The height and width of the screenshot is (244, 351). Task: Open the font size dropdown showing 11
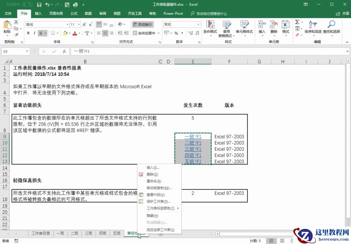(79, 25)
